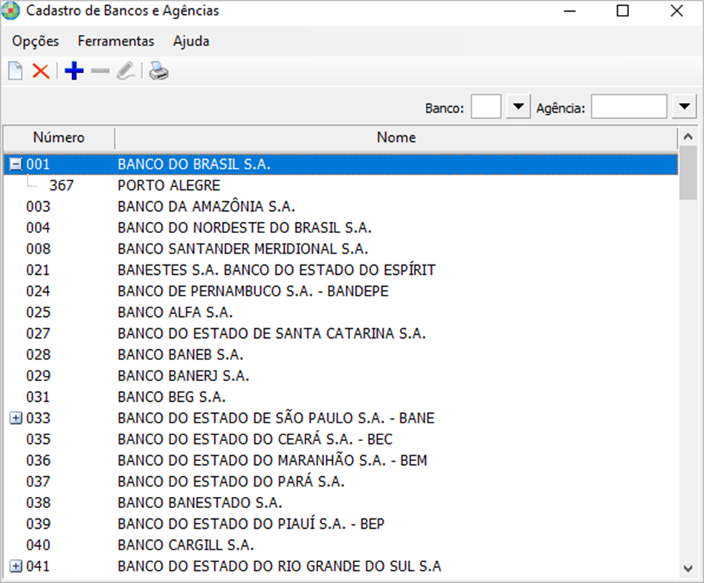
Task: Select the pencil edit icon
Action: tap(125, 71)
